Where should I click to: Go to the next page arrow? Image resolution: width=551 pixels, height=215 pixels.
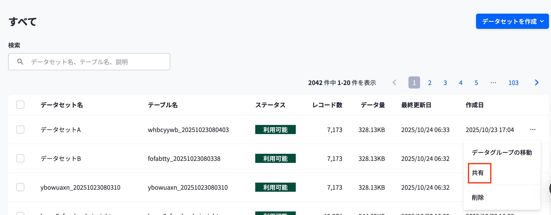pos(537,82)
